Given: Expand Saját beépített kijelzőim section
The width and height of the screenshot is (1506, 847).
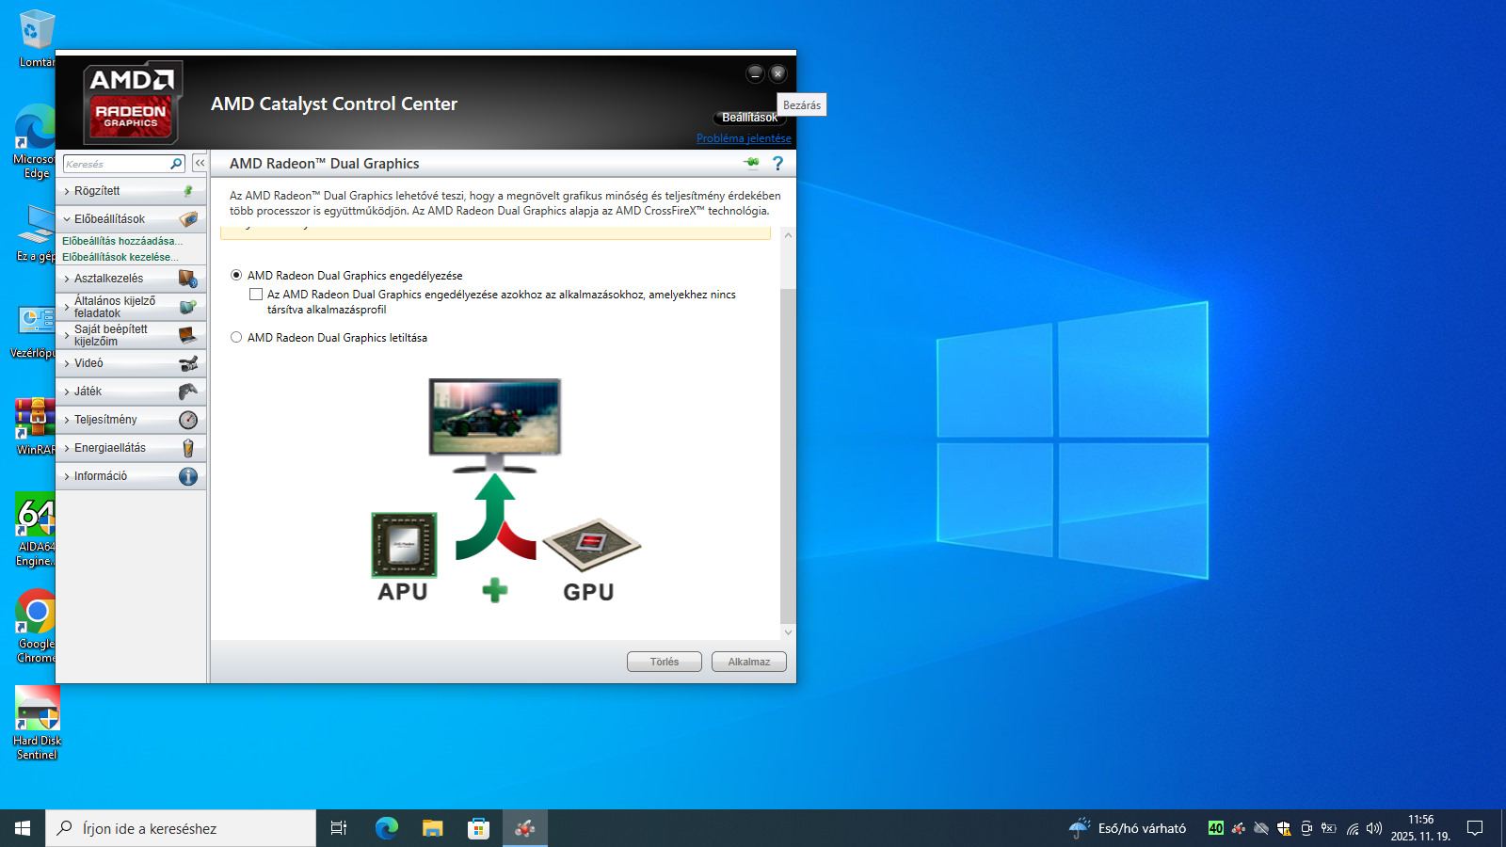Looking at the screenshot, I should 131,335.
